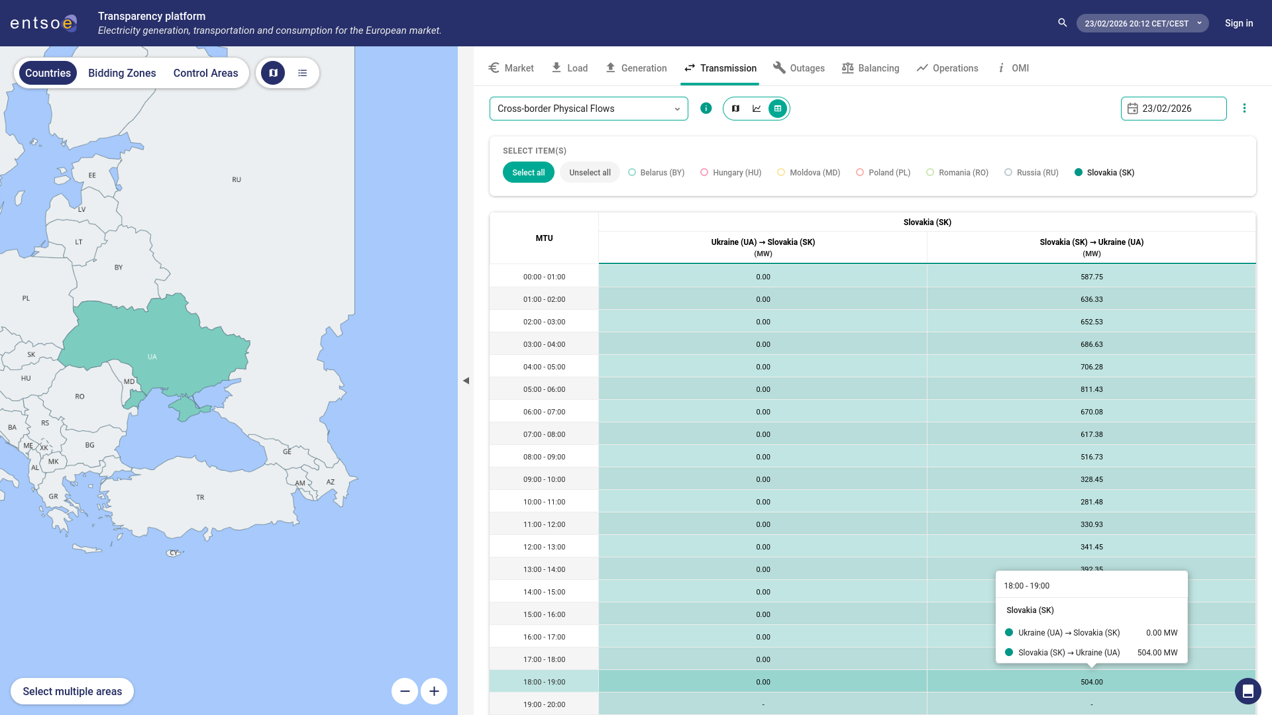1272x715 pixels.
Task: Expand the Cross-border Physical Flows dropdown
Action: (588, 109)
